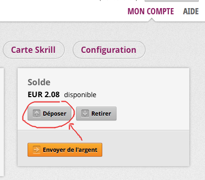
Task: Switch to the Carte Skrill tab
Action: [x=34, y=50]
